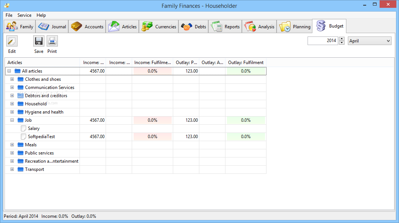Select the SoftpediaTest article row
Screen dimensions: 399x223
pos(135,137)
